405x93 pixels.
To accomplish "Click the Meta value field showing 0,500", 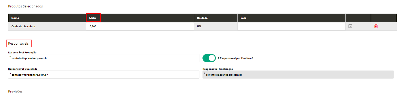I will coord(140,26).
